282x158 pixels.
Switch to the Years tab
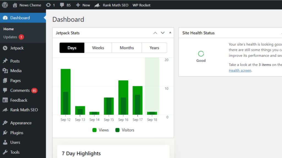pyautogui.click(x=154, y=48)
